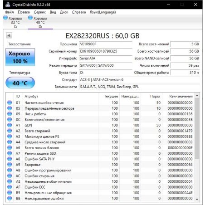205x205 pixels.
Task: Click the previous disk arrow button
Action: 9,35
